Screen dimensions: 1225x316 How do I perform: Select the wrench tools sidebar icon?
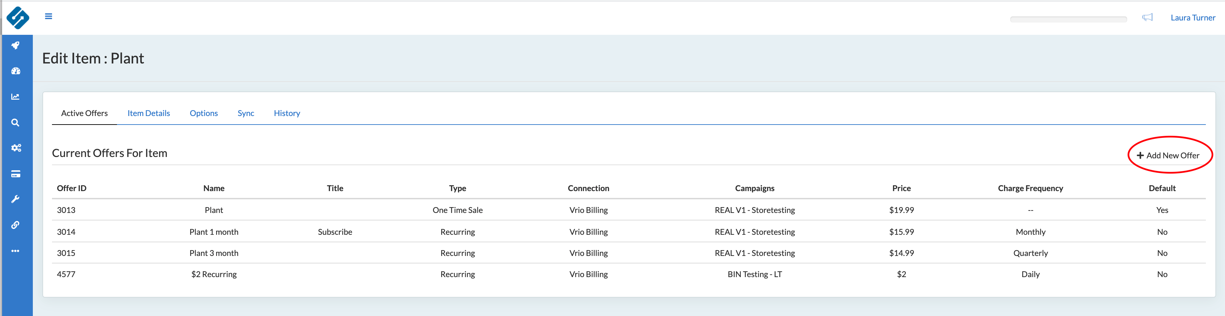coord(16,199)
